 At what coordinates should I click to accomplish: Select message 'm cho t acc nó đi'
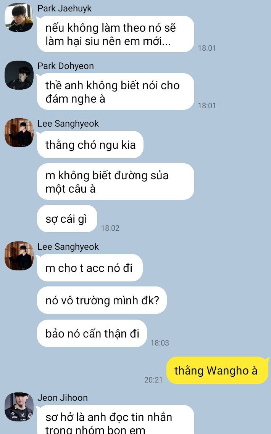click(90, 268)
